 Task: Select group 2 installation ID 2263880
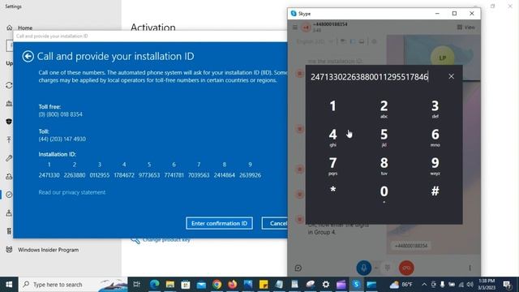pyautogui.click(x=75, y=175)
